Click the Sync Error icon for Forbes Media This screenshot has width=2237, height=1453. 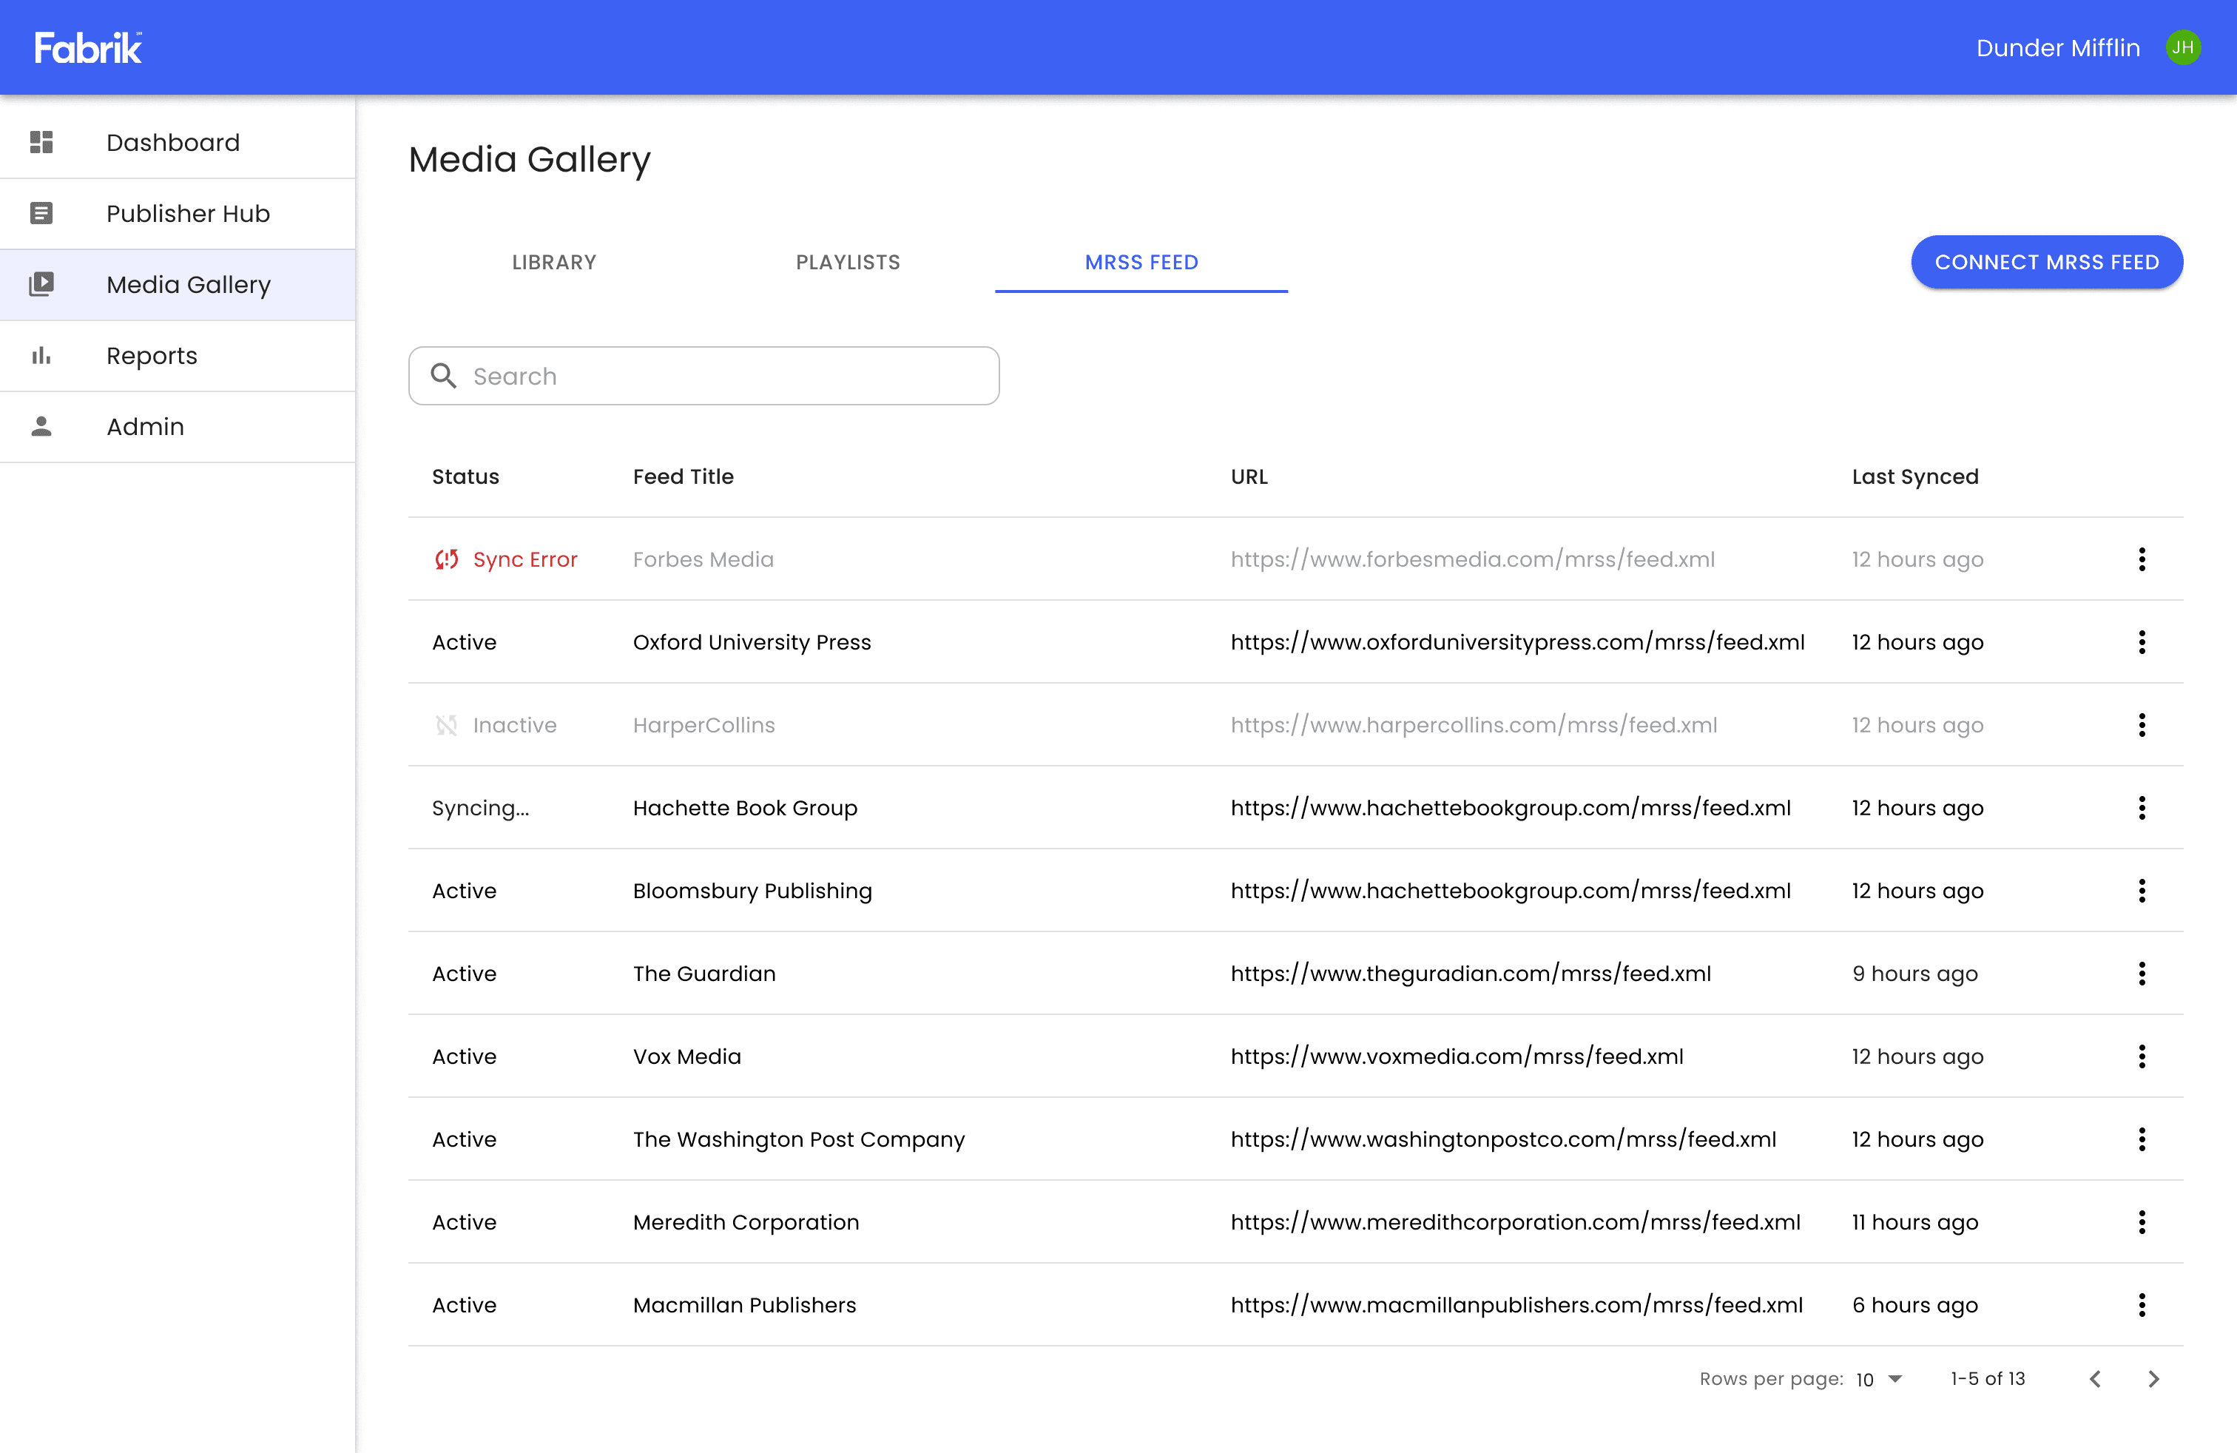point(447,559)
